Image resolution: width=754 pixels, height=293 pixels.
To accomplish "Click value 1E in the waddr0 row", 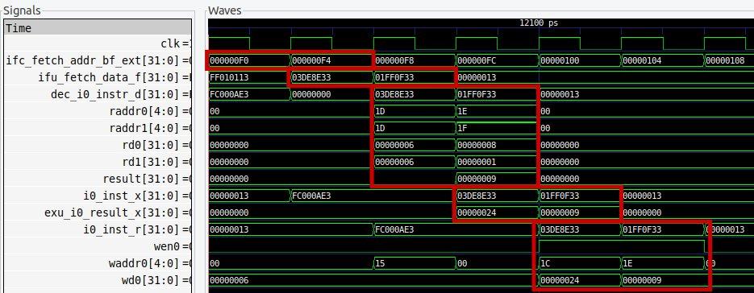I will tap(628, 263).
